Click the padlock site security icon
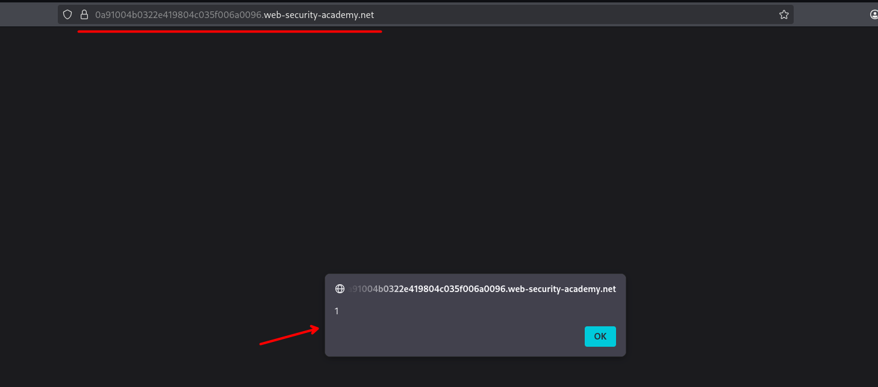The height and width of the screenshot is (387, 878). point(84,15)
